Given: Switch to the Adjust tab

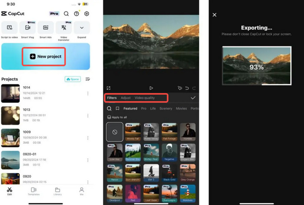Looking at the screenshot, I should (126, 98).
